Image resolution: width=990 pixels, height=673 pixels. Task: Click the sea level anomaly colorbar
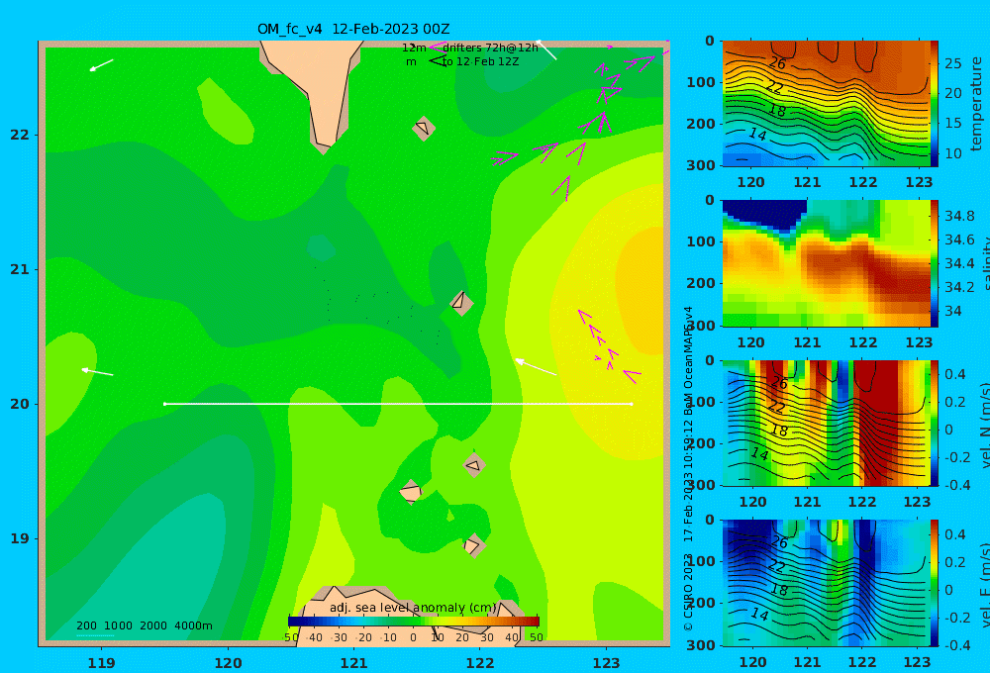[414, 622]
